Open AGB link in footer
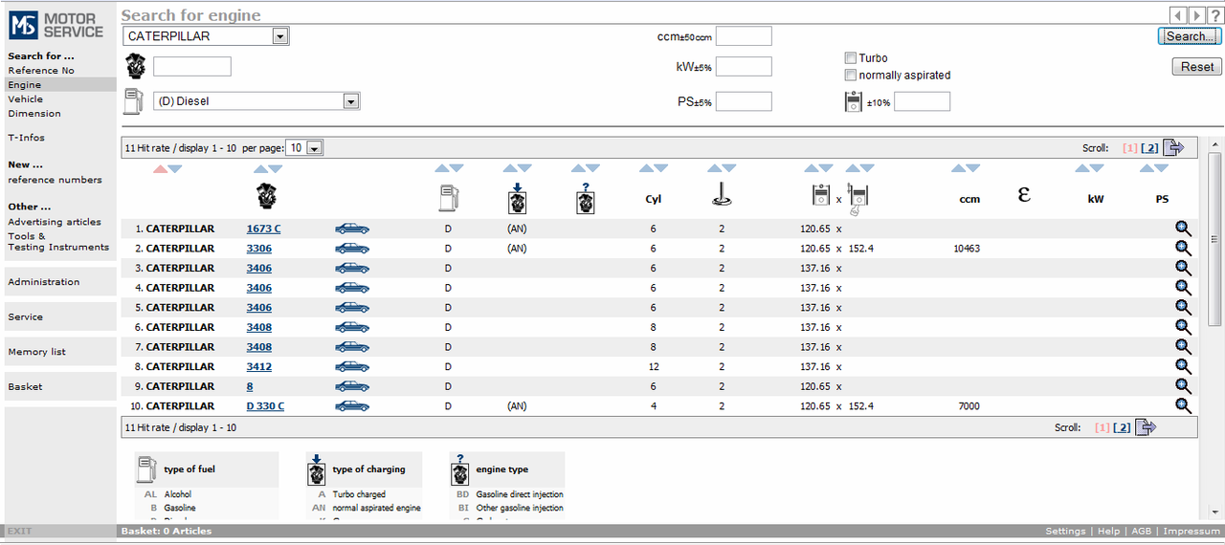The width and height of the screenshot is (1225, 545). (1142, 531)
